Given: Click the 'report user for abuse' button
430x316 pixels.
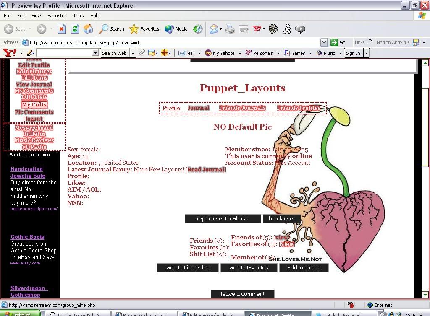Looking at the screenshot, I should [x=223, y=219].
